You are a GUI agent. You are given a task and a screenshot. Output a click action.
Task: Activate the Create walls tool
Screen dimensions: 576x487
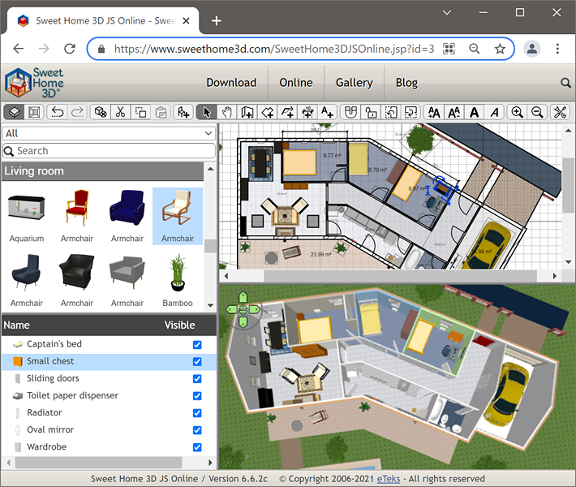click(247, 112)
